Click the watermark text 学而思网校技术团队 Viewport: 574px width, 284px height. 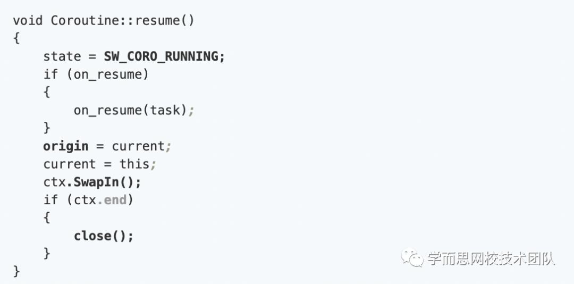tap(491, 258)
